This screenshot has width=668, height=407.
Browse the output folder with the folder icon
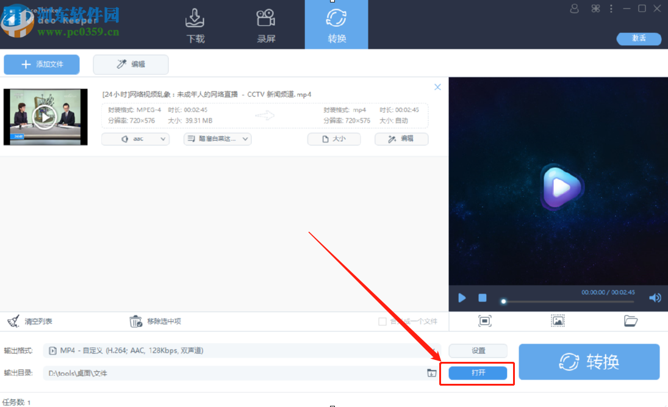point(431,373)
